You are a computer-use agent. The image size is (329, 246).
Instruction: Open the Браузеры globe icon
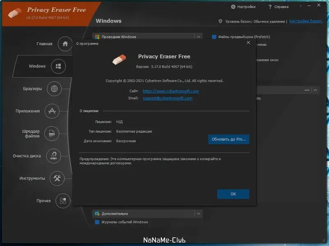tap(54, 89)
